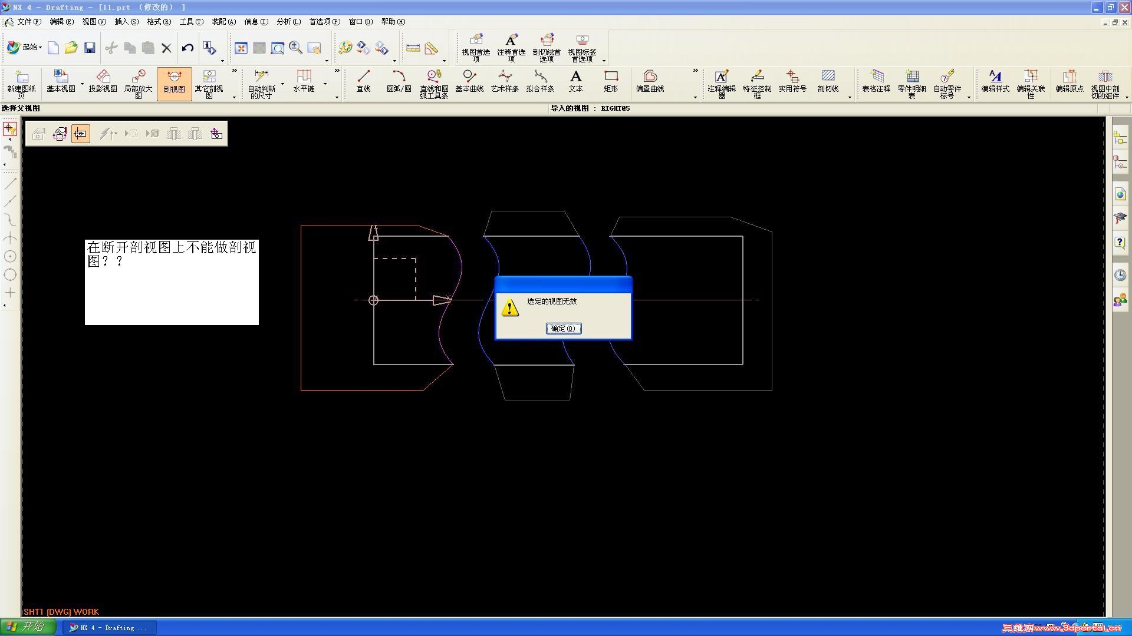The height and width of the screenshot is (636, 1132).
Task: Open the 首选项 preferences menu
Action: coord(324,22)
